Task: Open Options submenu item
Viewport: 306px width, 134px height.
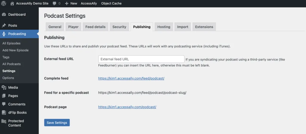Action: pos(8,78)
